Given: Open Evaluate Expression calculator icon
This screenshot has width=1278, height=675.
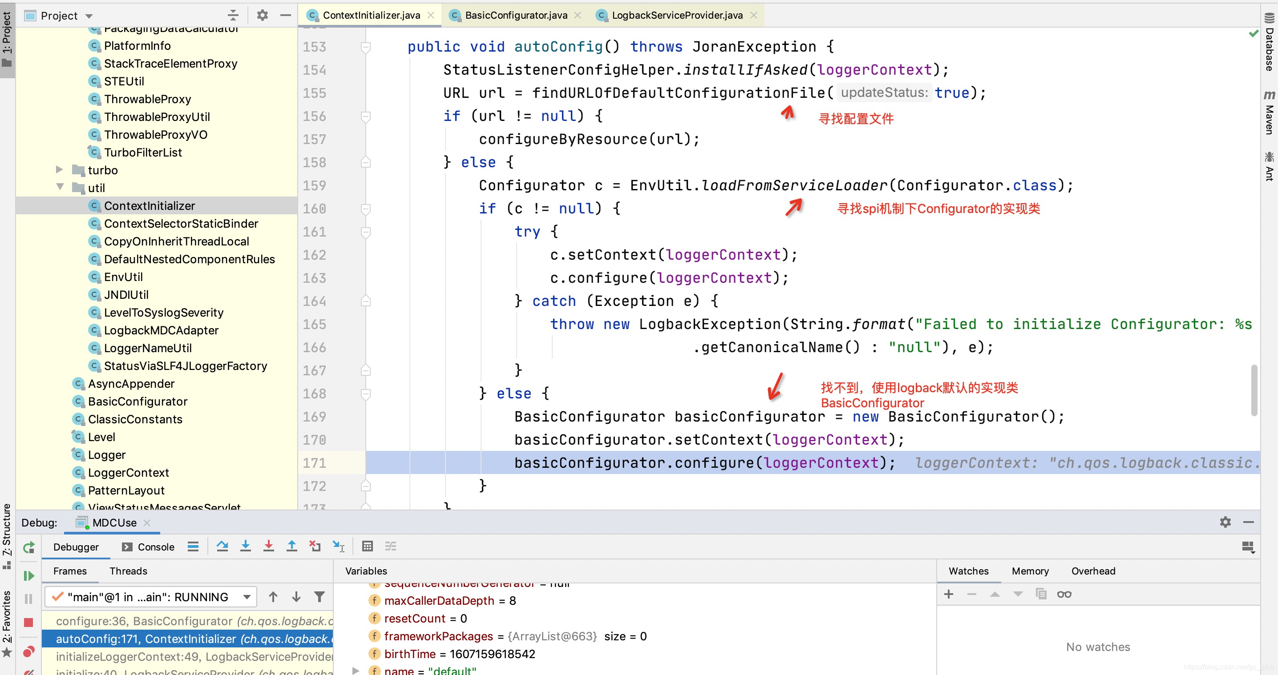Looking at the screenshot, I should pos(367,546).
